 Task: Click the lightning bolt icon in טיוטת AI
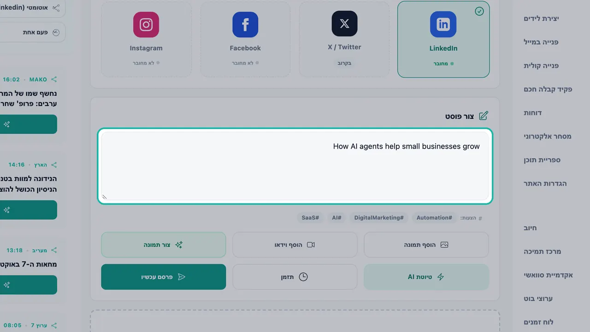441,277
